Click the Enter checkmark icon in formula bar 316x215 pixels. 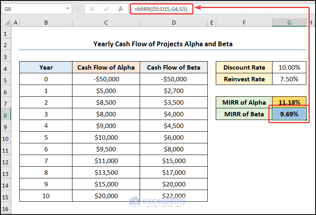pyautogui.click(x=106, y=8)
